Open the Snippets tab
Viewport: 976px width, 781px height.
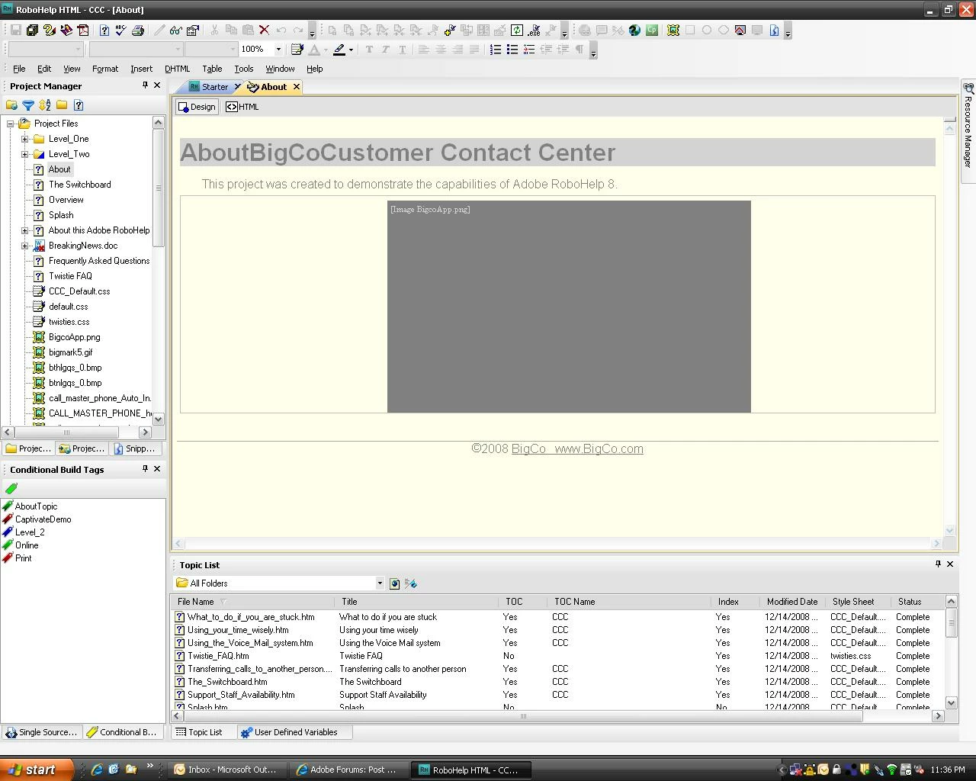pos(134,448)
